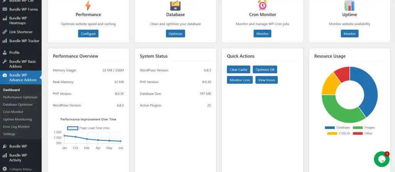Click the red chat notification badge
This screenshot has height=172, width=395.
pos(387,153)
